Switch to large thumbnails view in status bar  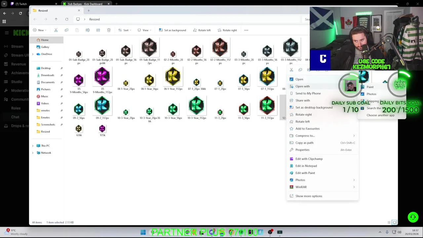pyautogui.click(x=395, y=222)
